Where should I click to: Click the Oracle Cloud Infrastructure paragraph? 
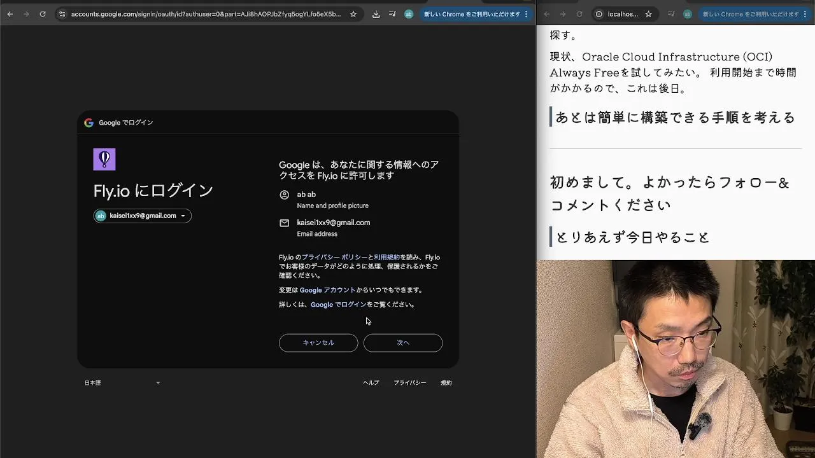[673, 73]
